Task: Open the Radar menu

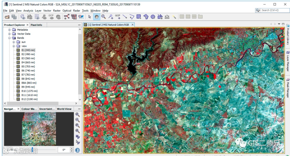Action: (x=77, y=11)
